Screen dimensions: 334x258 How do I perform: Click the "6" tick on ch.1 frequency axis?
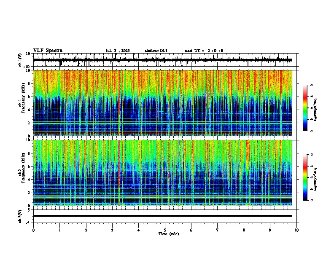click(30, 97)
